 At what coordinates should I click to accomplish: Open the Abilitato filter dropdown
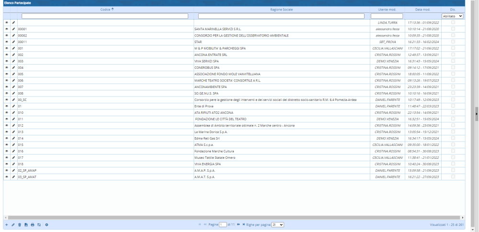(x=453, y=16)
